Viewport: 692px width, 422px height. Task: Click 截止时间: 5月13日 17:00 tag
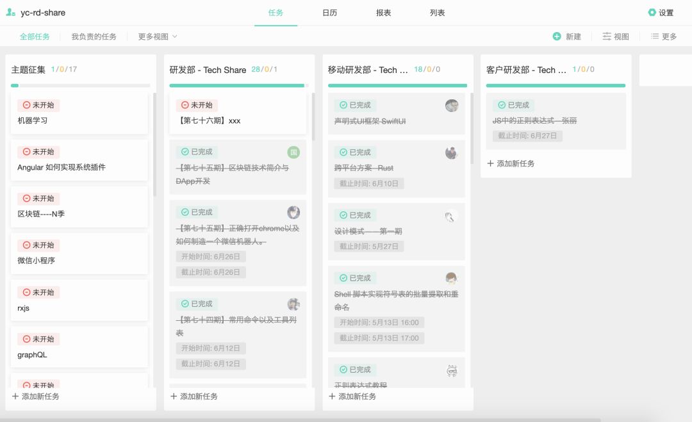coord(379,338)
